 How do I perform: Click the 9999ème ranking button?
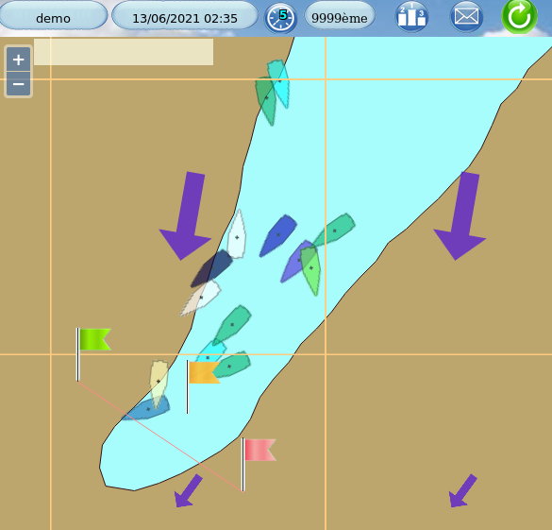tap(340, 16)
